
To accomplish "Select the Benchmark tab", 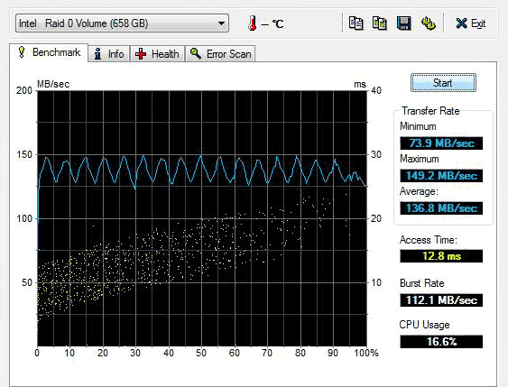I will [x=49, y=52].
